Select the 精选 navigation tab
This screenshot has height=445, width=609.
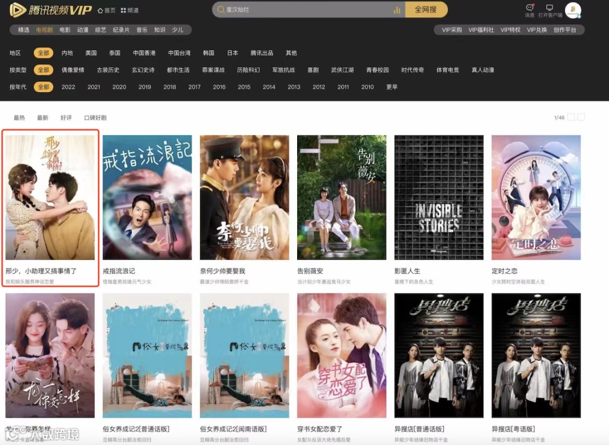pos(24,30)
